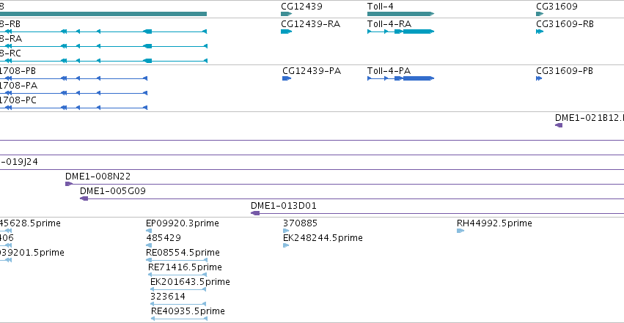This screenshot has width=624, height=323.
Task: Click the RE08554.5prime EST feature line
Action: click(x=177, y=260)
